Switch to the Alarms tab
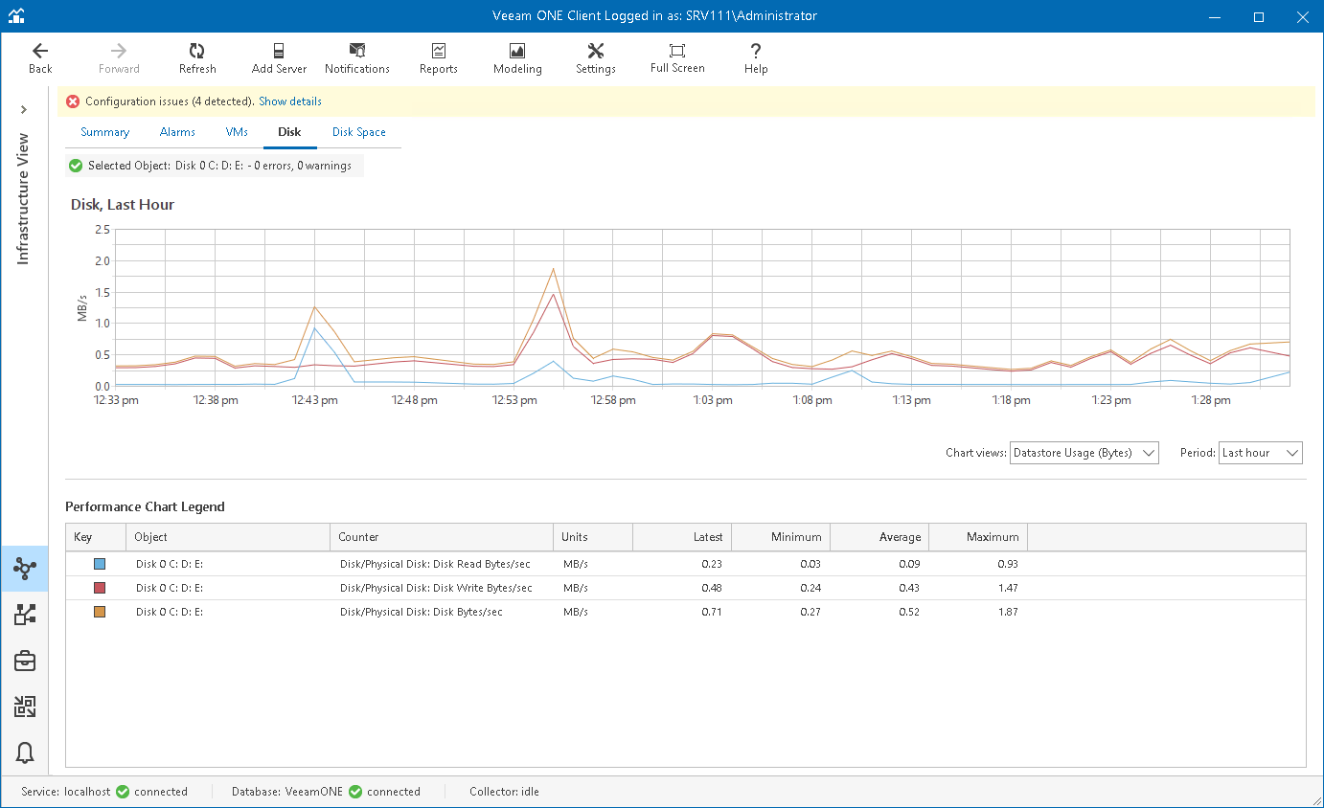Screen dimensions: 1324x808 (177, 132)
